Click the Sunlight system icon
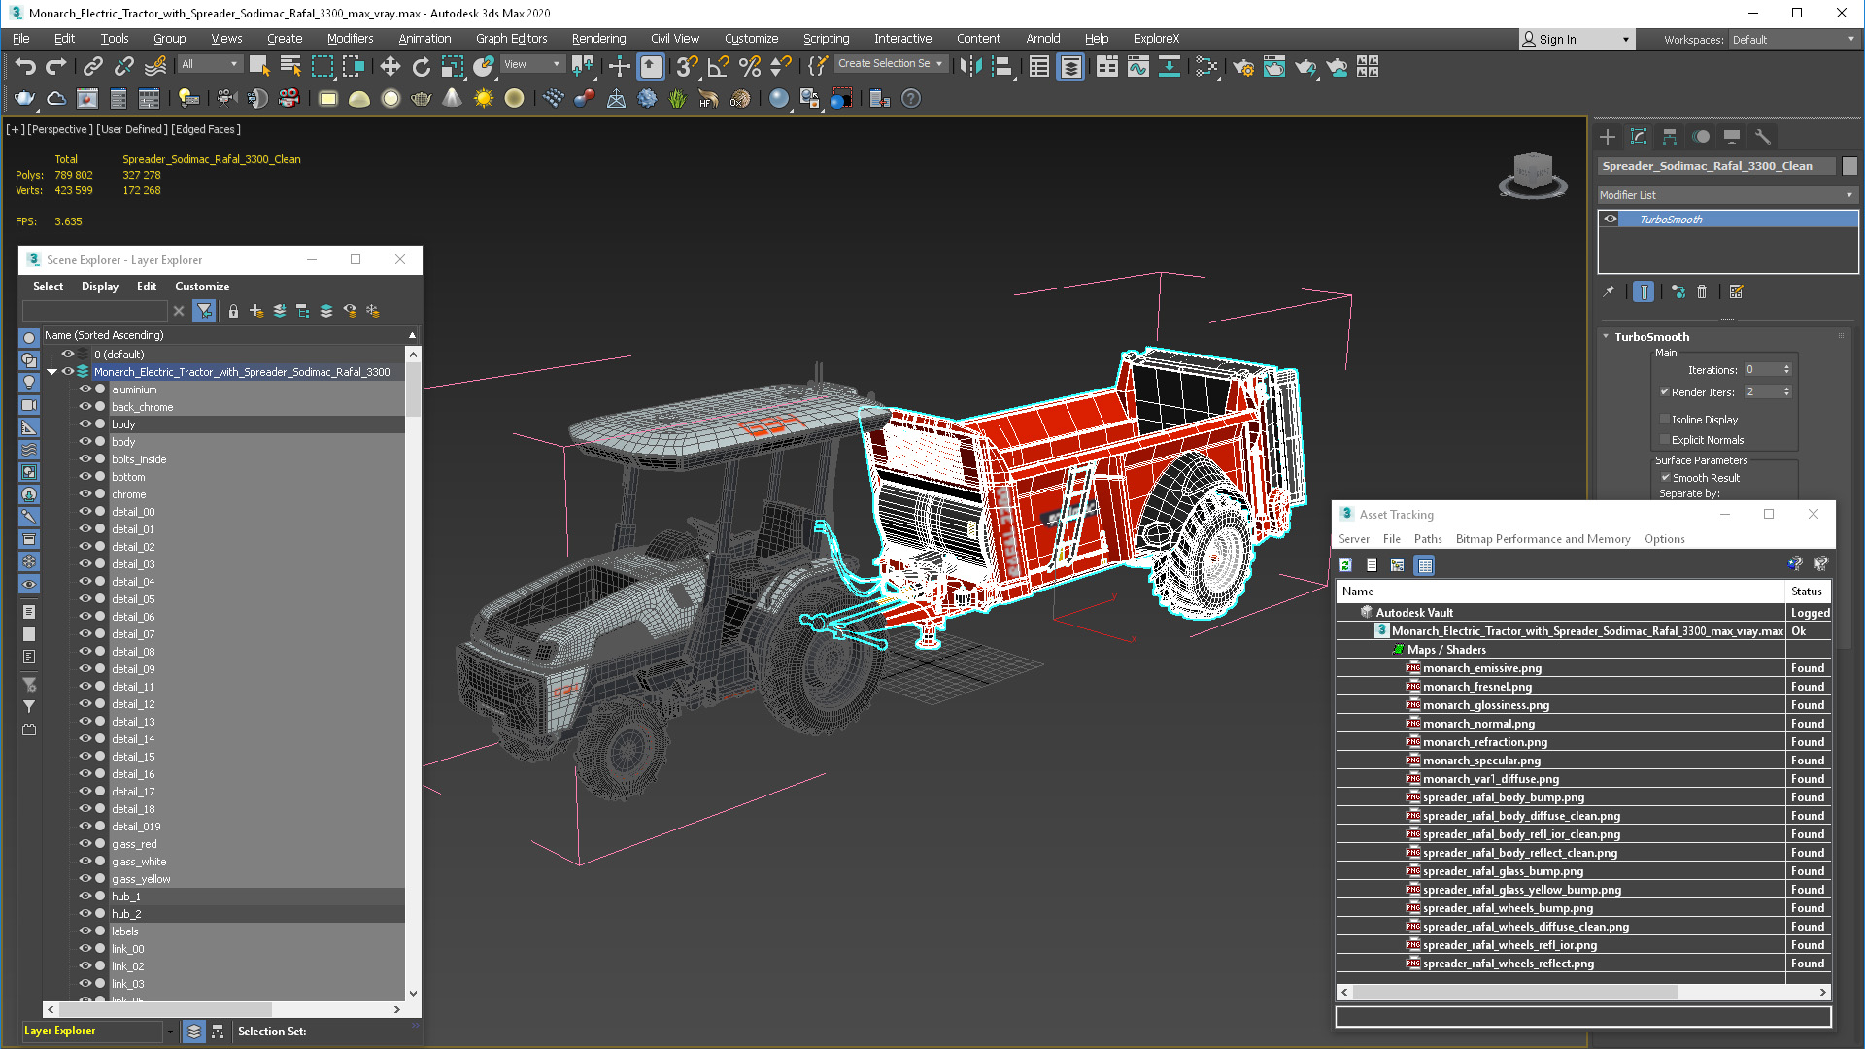 pyautogui.click(x=483, y=98)
